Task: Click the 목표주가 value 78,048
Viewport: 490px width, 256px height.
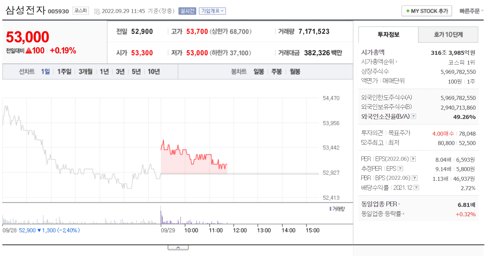Action: tap(467, 134)
